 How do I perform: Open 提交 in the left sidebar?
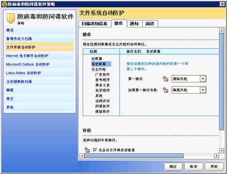[x=39, y=99]
